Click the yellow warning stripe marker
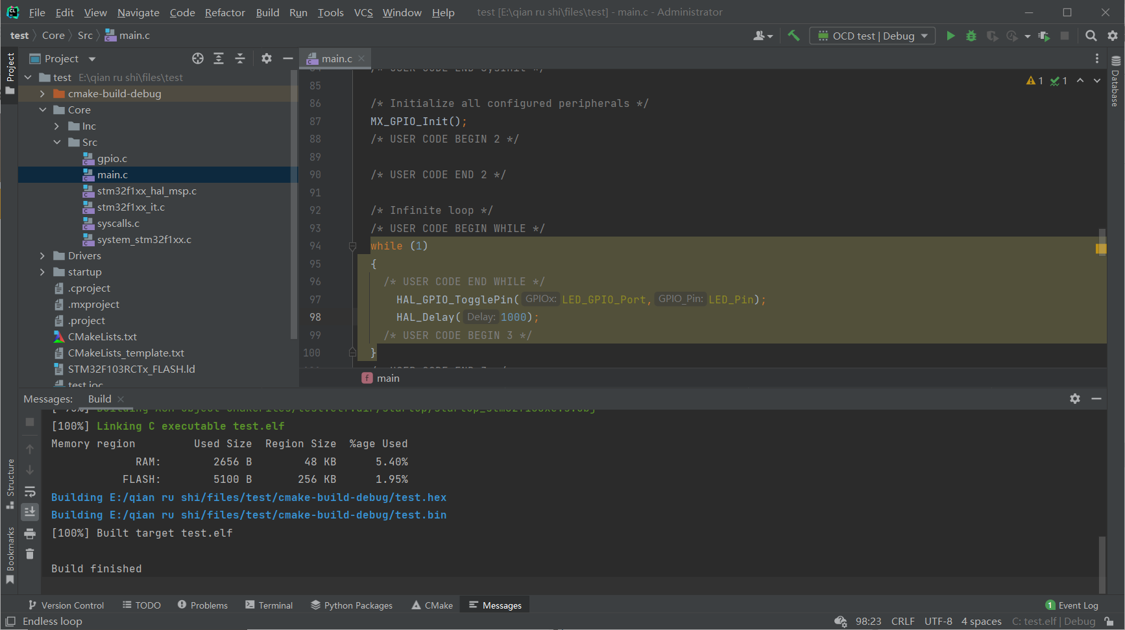This screenshot has width=1125, height=630. 1101,248
